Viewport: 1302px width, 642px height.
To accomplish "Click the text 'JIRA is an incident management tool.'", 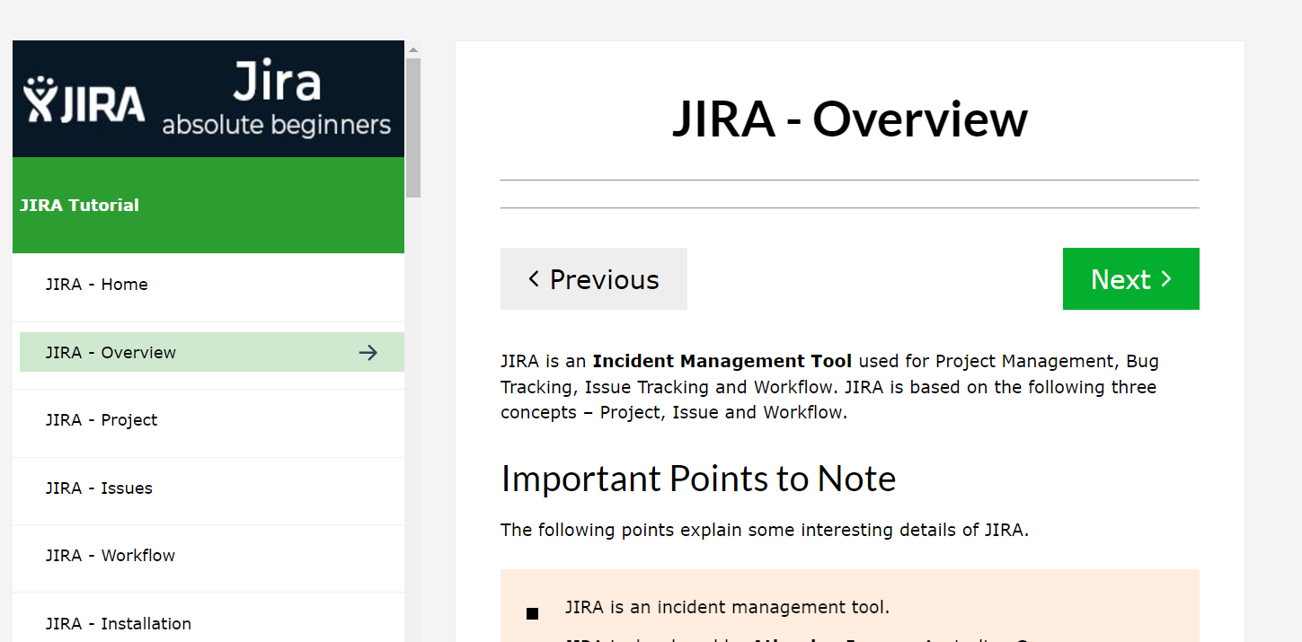I will pos(727,607).
